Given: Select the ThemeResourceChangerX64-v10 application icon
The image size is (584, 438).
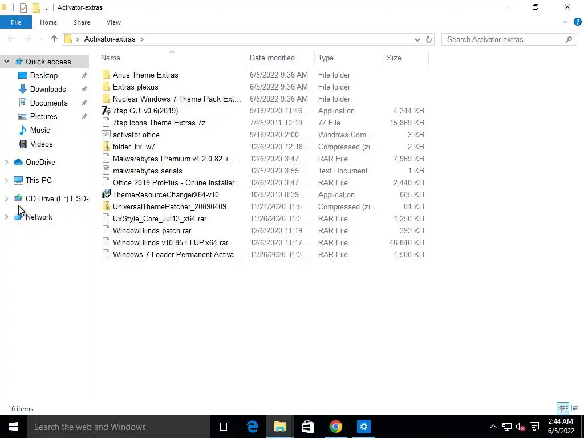Looking at the screenshot, I should (106, 194).
